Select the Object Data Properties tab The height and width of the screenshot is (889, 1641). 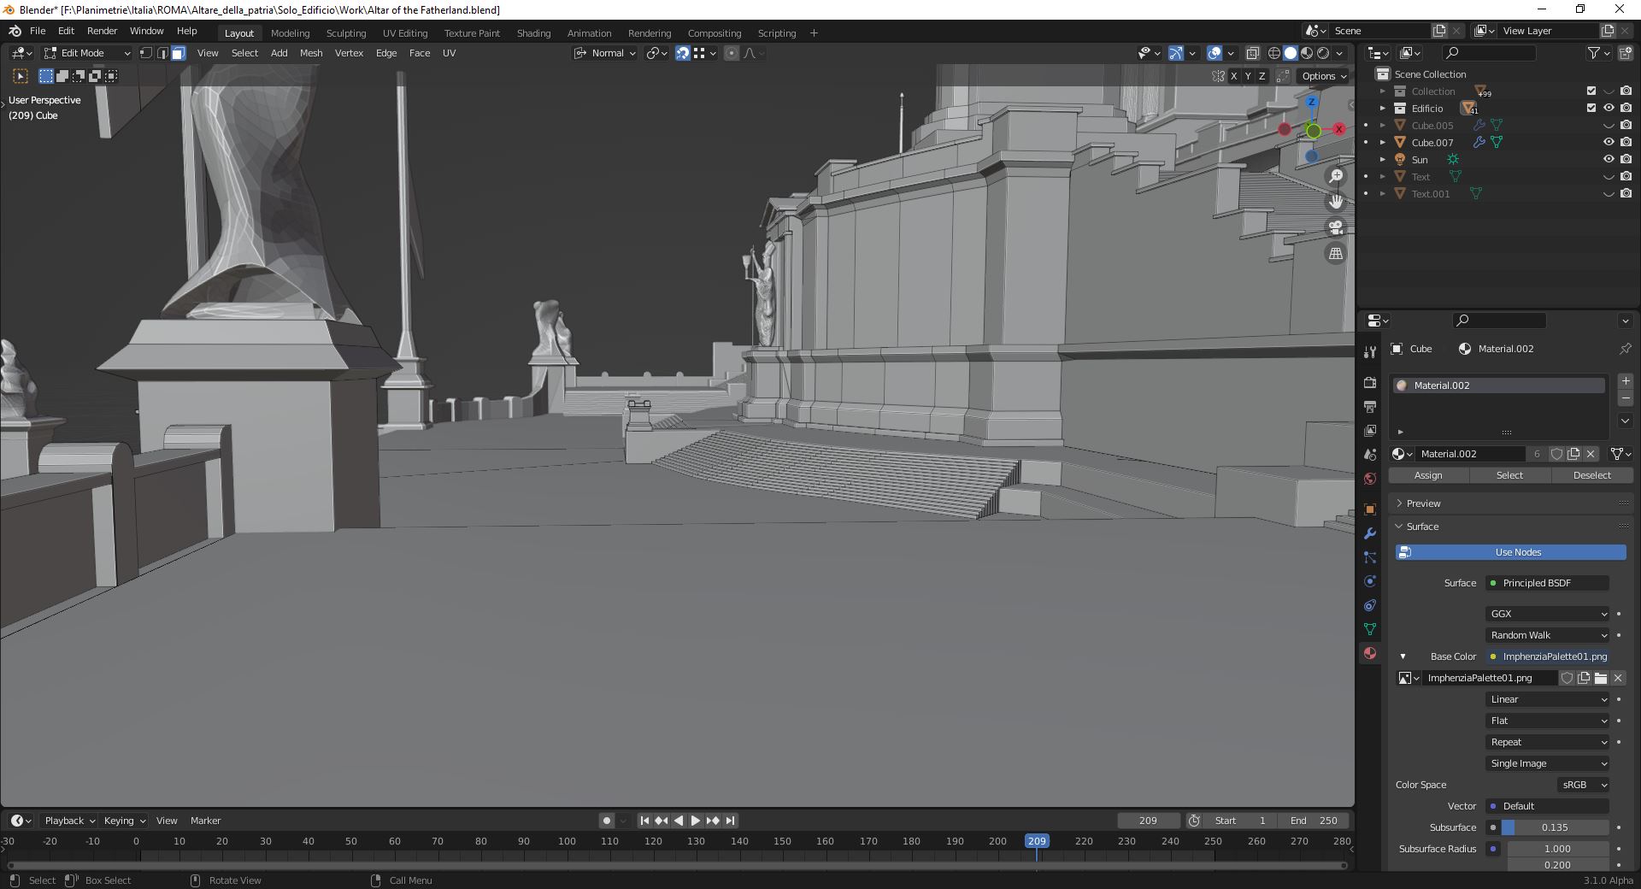1369,629
